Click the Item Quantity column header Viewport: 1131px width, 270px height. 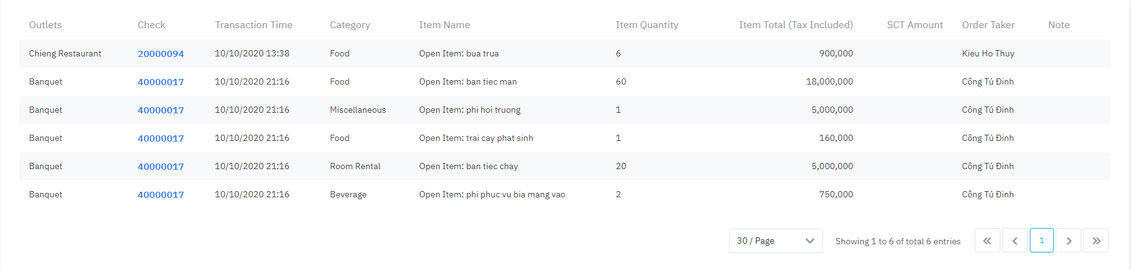(647, 25)
